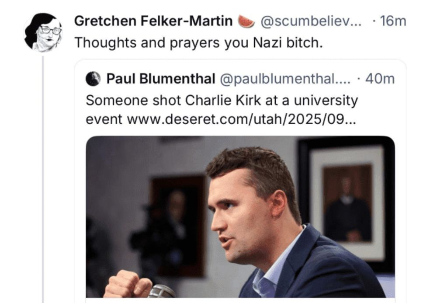
Task: Open the @scumbeliev handle link
Action: point(311,21)
